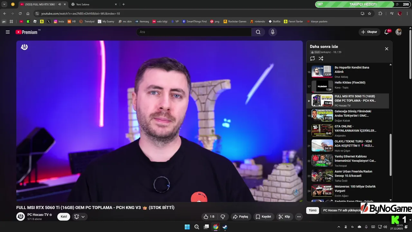Play Geleceğe Dönüş Filmindeki Araba video

pyautogui.click(x=348, y=116)
